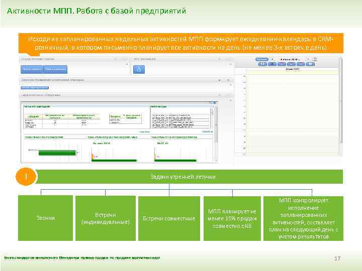
Task: Click the blue square icon button in second CRM panel
Action: click(139, 69)
